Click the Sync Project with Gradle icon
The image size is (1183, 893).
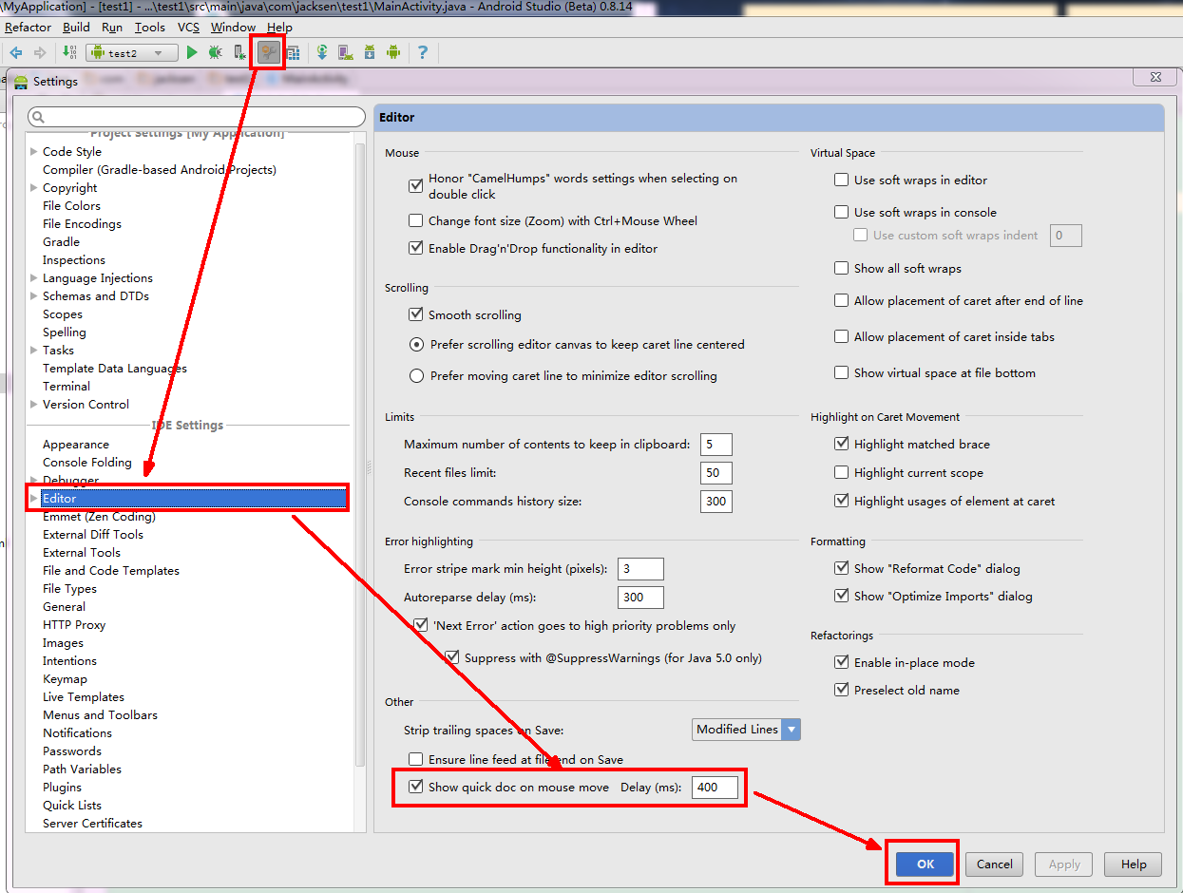pyautogui.click(x=322, y=53)
